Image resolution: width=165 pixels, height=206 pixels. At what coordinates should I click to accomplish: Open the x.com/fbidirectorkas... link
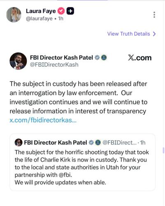click(43, 120)
